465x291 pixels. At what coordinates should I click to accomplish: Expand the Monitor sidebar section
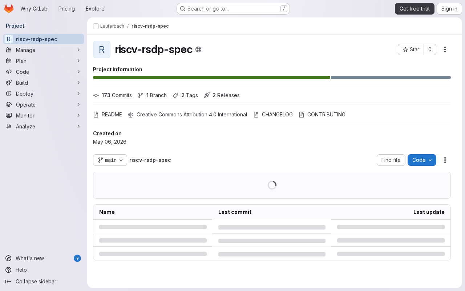78,115
